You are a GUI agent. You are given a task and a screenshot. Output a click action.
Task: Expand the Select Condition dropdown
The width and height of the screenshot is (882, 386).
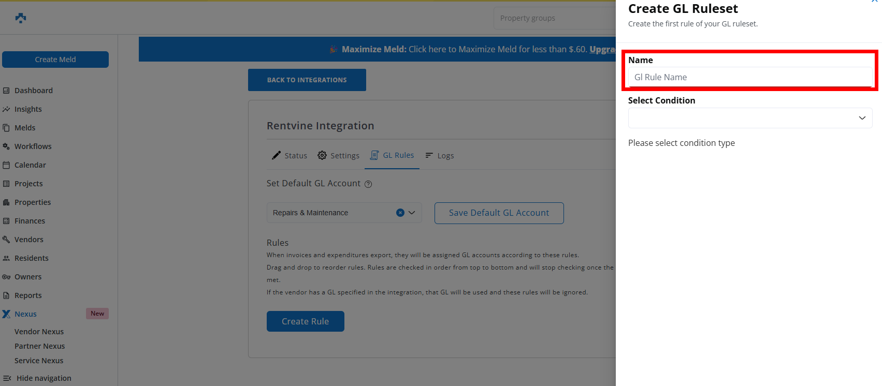click(750, 118)
